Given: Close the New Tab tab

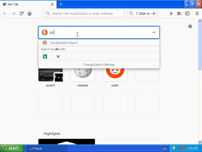Looking at the screenshot, I should point(52,4).
